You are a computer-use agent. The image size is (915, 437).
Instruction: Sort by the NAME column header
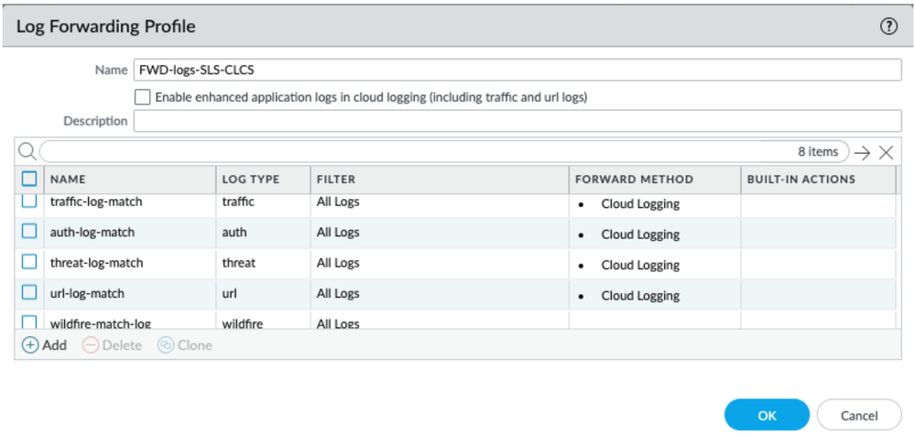tap(68, 180)
